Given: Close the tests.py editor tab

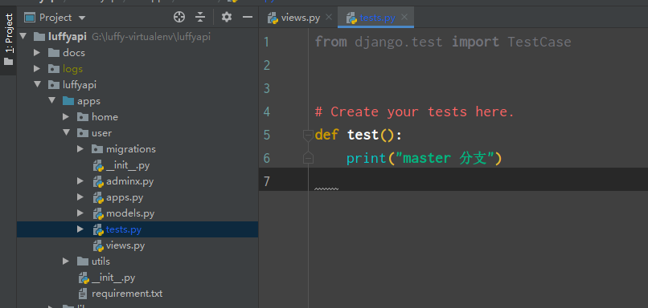Looking at the screenshot, I should click(404, 17).
